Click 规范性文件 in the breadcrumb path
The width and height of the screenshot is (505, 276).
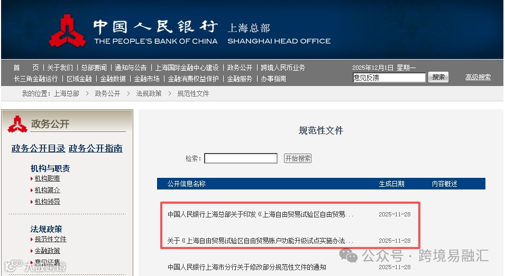click(193, 93)
